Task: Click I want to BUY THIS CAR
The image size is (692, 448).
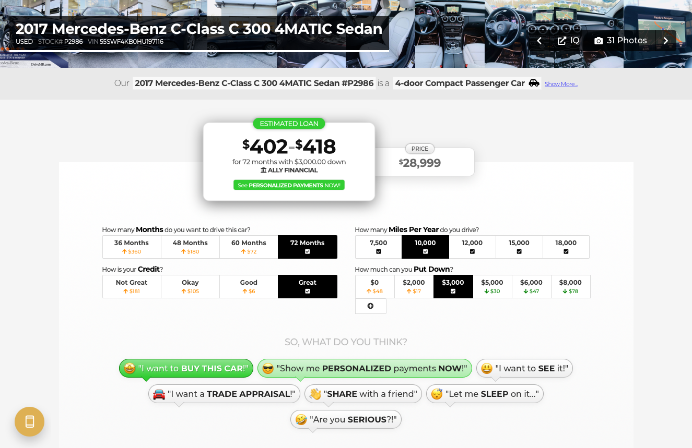Action: (186, 368)
